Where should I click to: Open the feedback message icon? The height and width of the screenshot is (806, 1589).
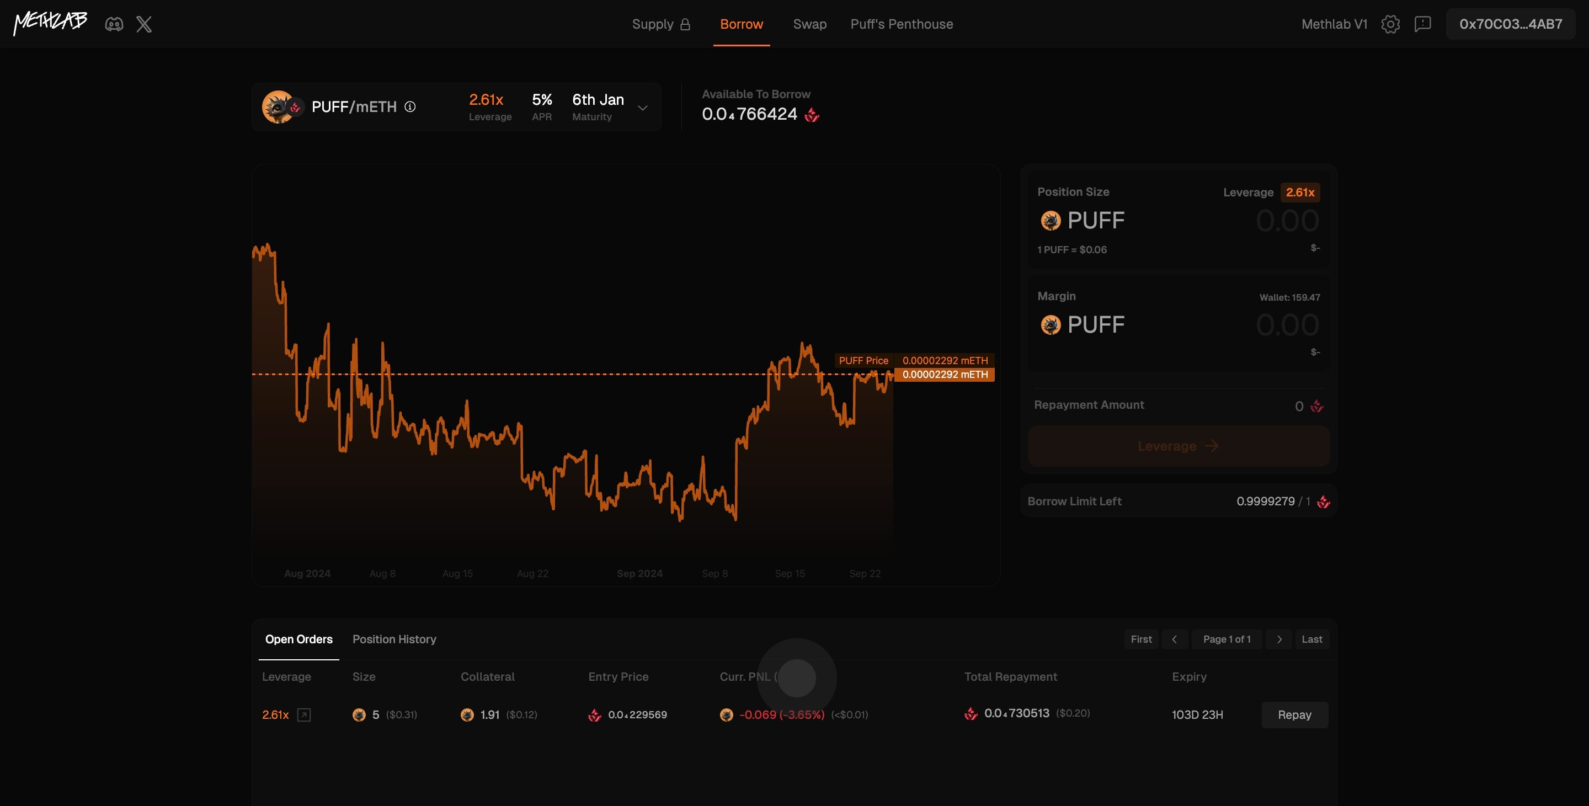point(1422,24)
